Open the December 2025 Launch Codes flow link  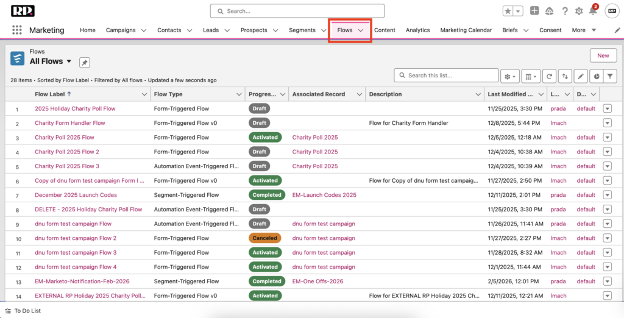(76, 195)
